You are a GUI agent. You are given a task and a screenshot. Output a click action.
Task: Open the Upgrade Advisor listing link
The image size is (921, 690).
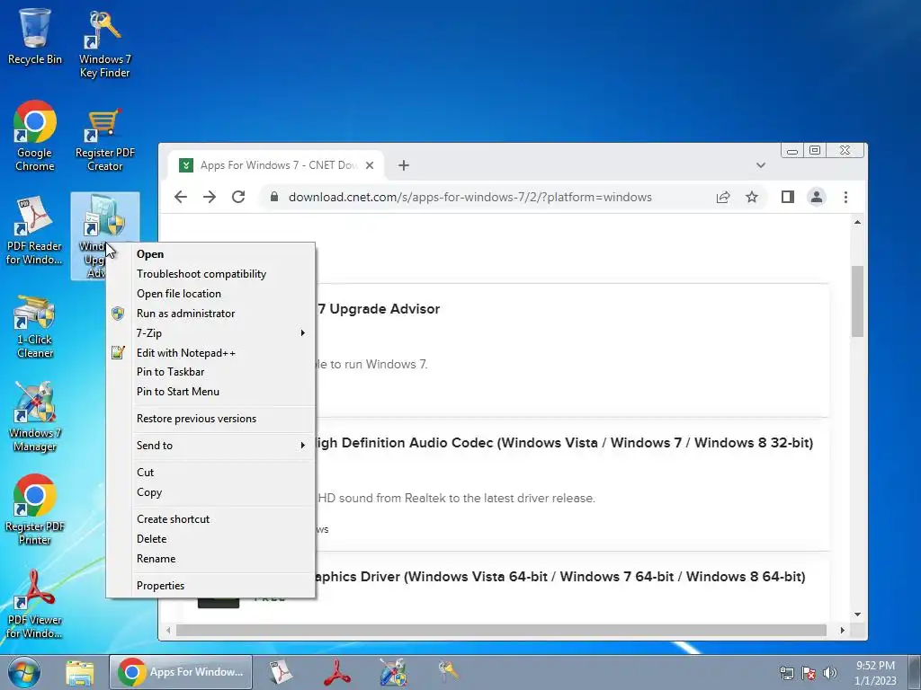(379, 309)
